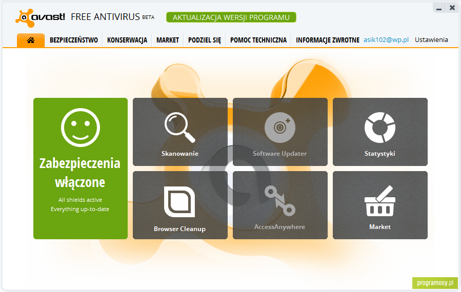Open the Podziel się tab
This screenshot has width=461, height=292.
point(205,40)
